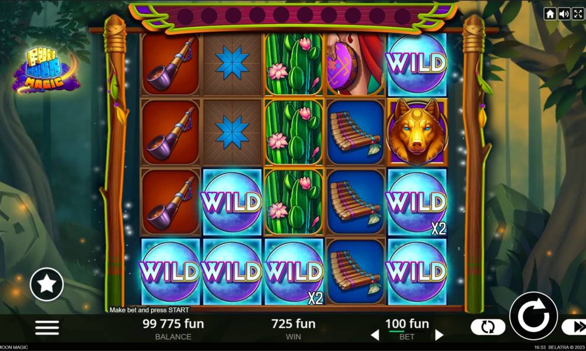Image resolution: width=586 pixels, height=351 pixels.
Task: Toggle fullscreen mode
Action: (578, 14)
